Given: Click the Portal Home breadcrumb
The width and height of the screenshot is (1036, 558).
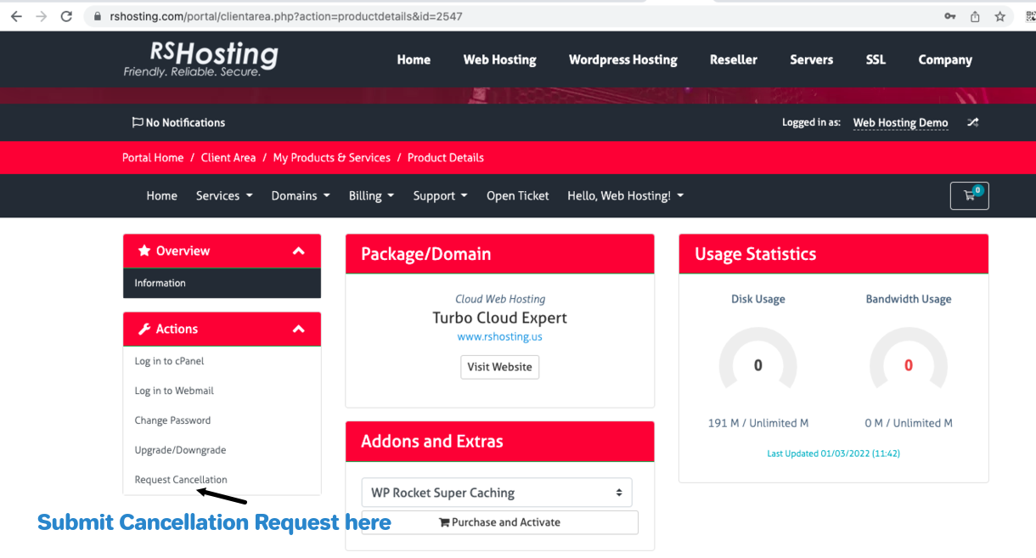Looking at the screenshot, I should (x=153, y=157).
